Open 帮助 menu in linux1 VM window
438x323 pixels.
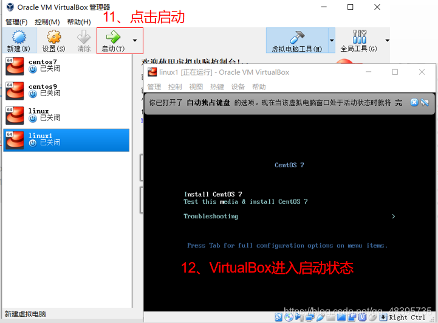pos(259,87)
